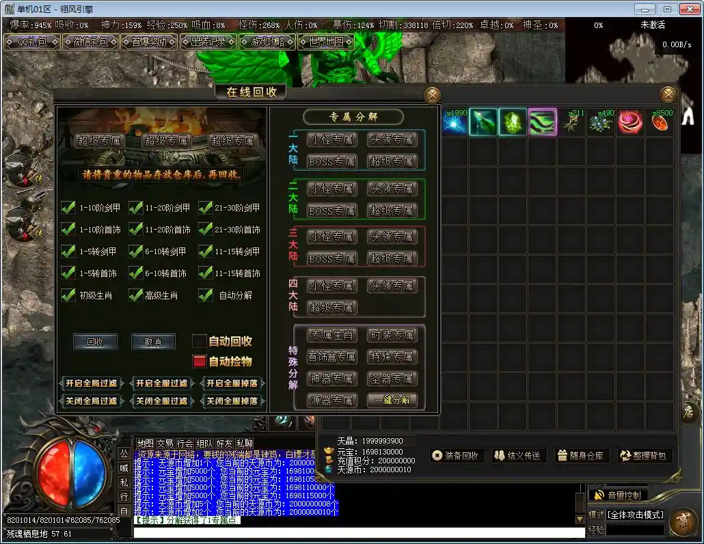Viewport: 704px width, 544px height.
Task: Open the round 商 shop button
Action: (683, 522)
